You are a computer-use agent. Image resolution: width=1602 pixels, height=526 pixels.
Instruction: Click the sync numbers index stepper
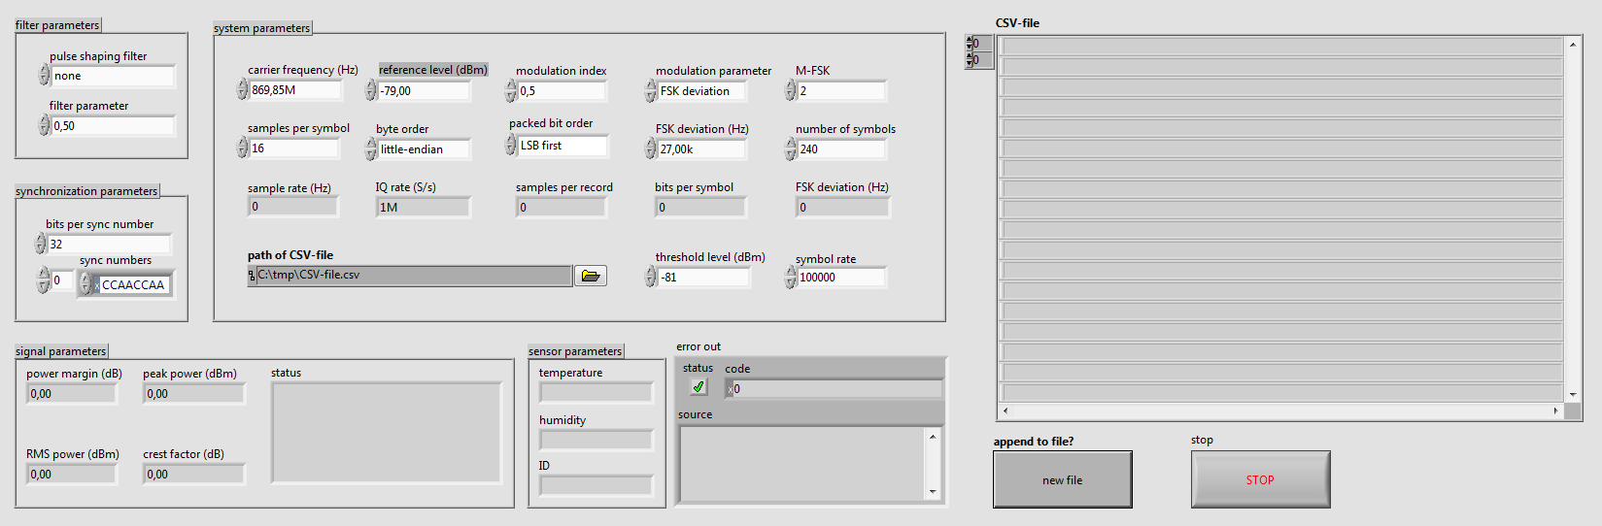44,280
